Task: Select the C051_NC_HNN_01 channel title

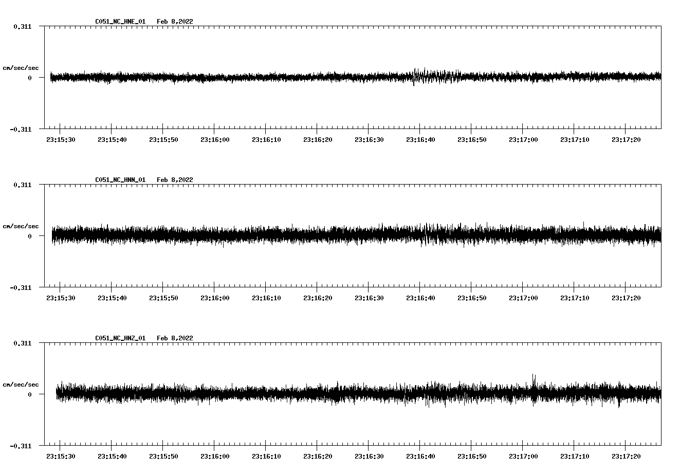Action: (120, 180)
